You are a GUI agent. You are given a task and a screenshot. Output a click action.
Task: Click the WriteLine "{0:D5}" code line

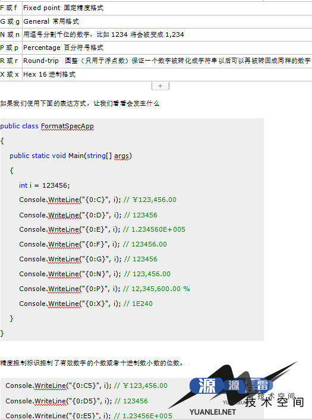click(x=77, y=401)
